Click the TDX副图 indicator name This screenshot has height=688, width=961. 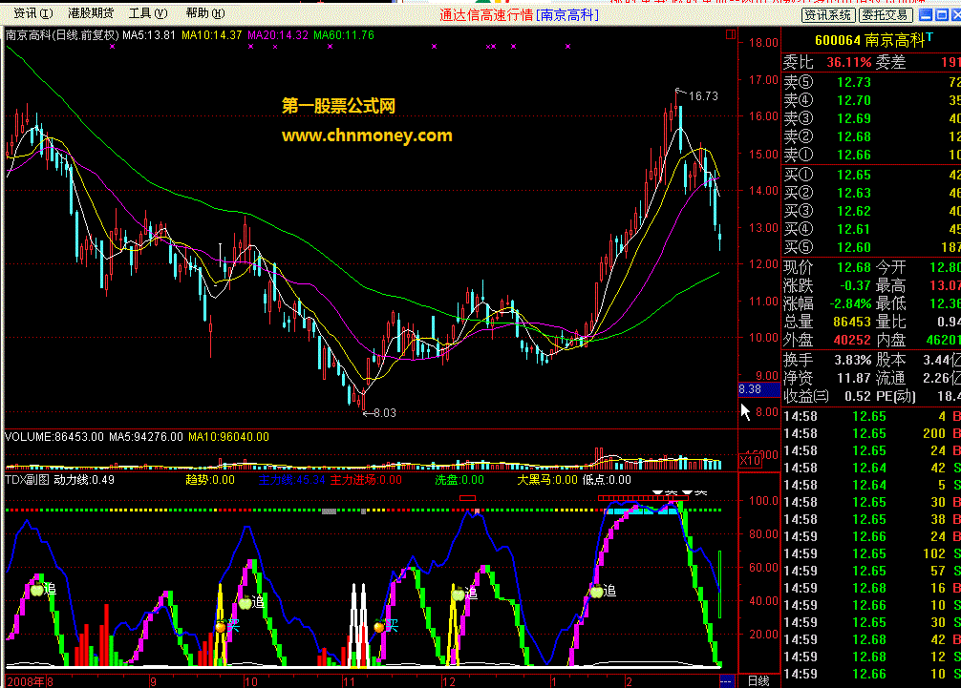[27, 480]
